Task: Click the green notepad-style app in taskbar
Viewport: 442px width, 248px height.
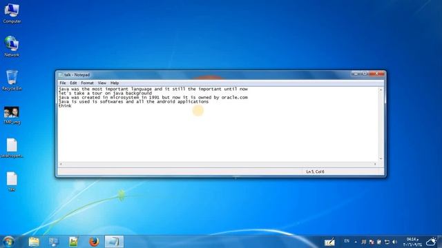Action: tap(74, 242)
